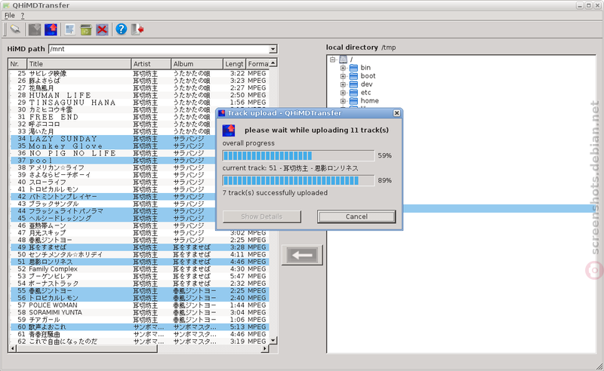Viewport: 604px width, 371px height.
Task: Click the dev folder icon
Action: click(353, 84)
